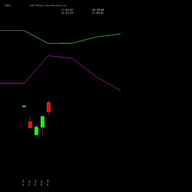Select the 30 Apr date label

pyautogui.click(x=48, y=183)
